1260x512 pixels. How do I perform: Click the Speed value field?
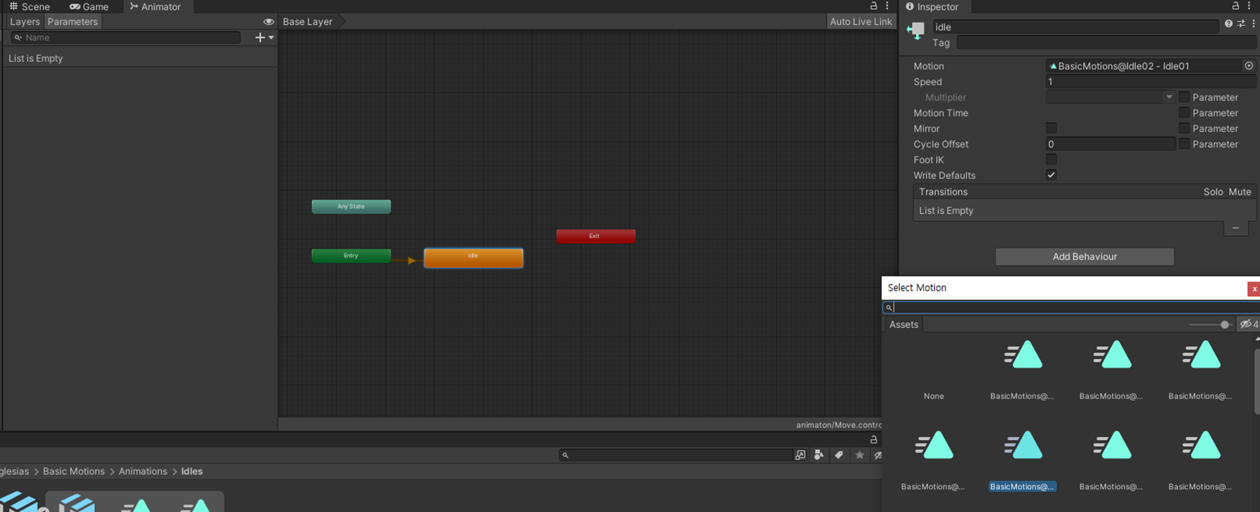point(1151,82)
